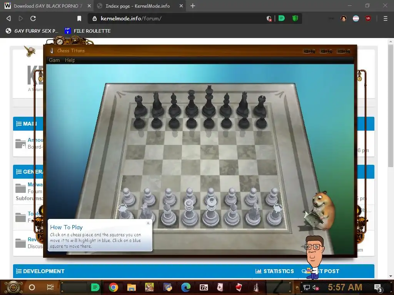Open File Explorer from the taskbar
Image resolution: width=394 pixels, height=295 pixels.
(132, 287)
